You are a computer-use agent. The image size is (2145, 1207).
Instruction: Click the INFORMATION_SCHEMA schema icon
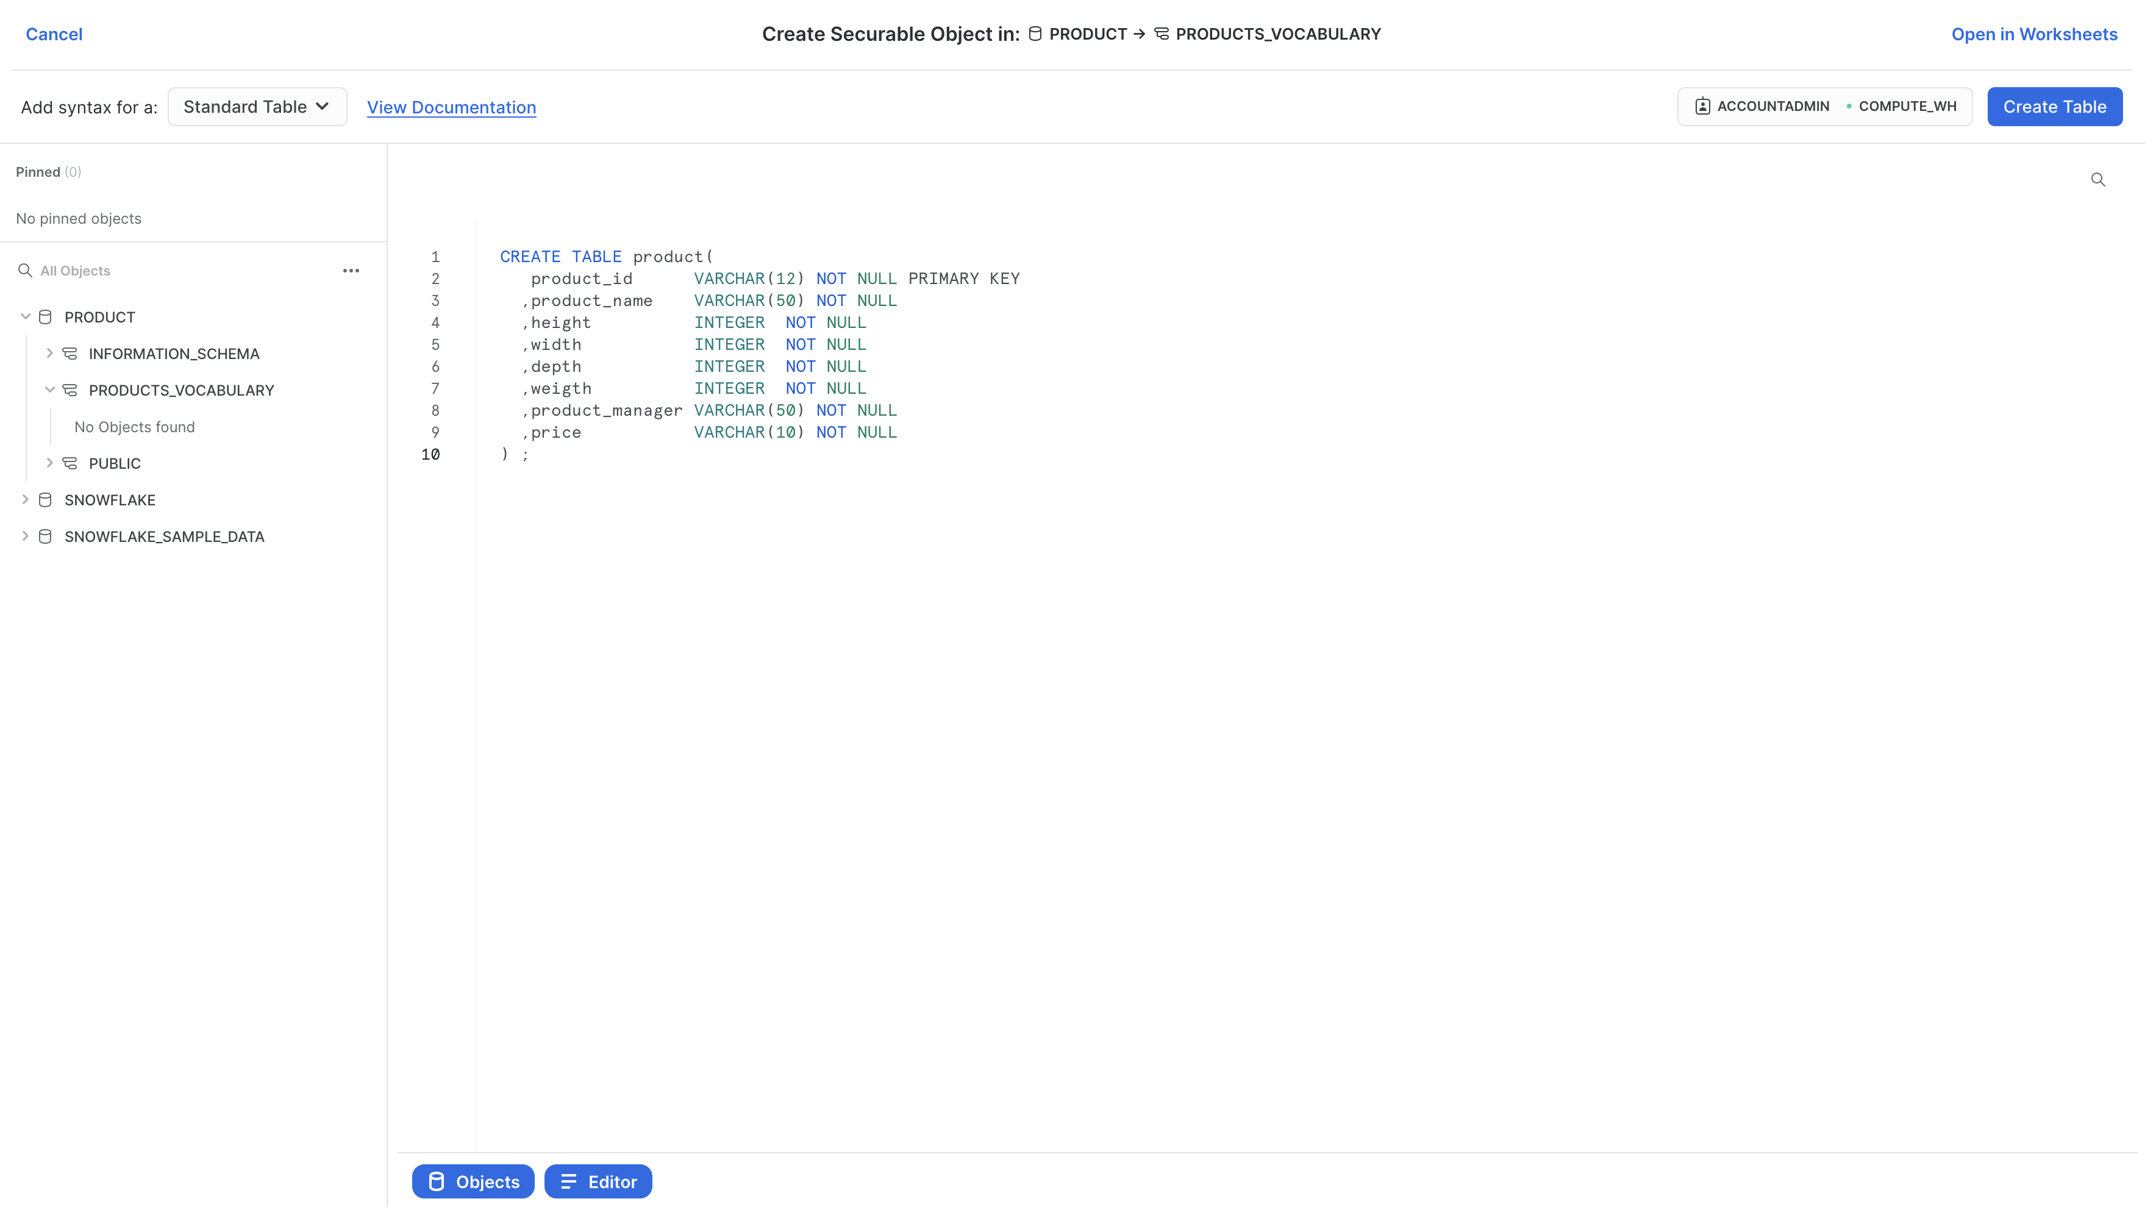pos(70,354)
